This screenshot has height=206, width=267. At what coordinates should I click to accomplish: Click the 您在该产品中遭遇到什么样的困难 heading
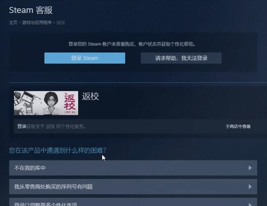click(x=57, y=151)
